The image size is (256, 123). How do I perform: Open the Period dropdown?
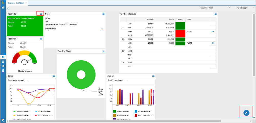[x=254, y=8]
